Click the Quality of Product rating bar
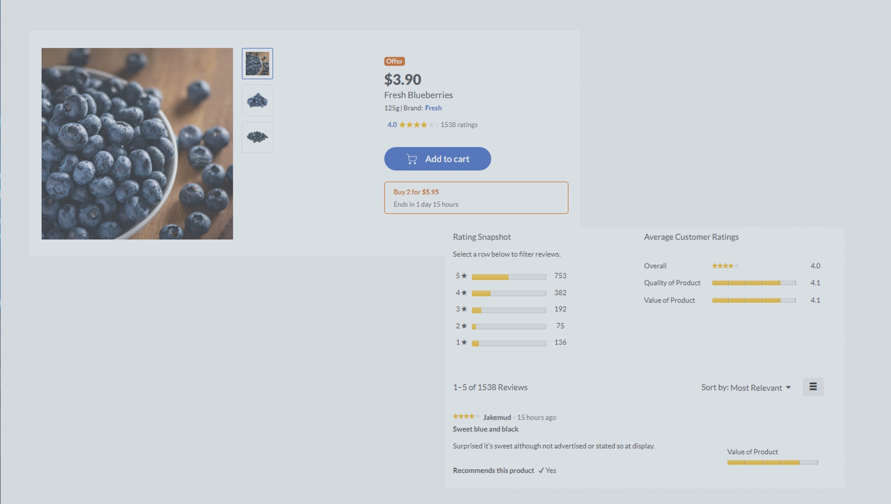The width and height of the screenshot is (891, 504). [754, 283]
